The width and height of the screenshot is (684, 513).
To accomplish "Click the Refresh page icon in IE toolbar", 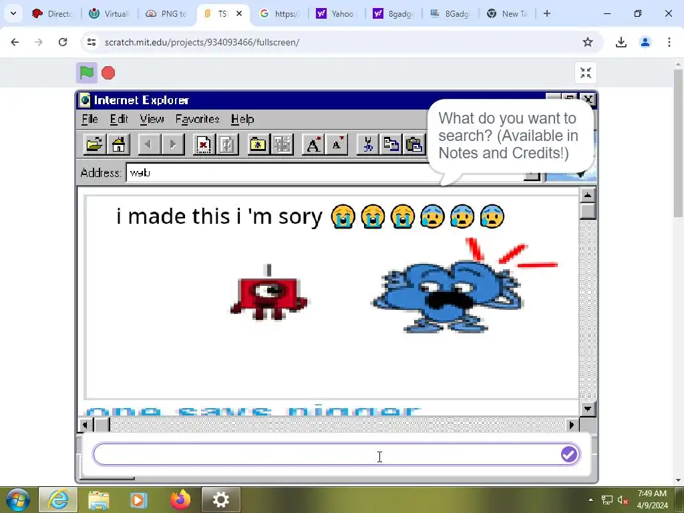I will 227,144.
